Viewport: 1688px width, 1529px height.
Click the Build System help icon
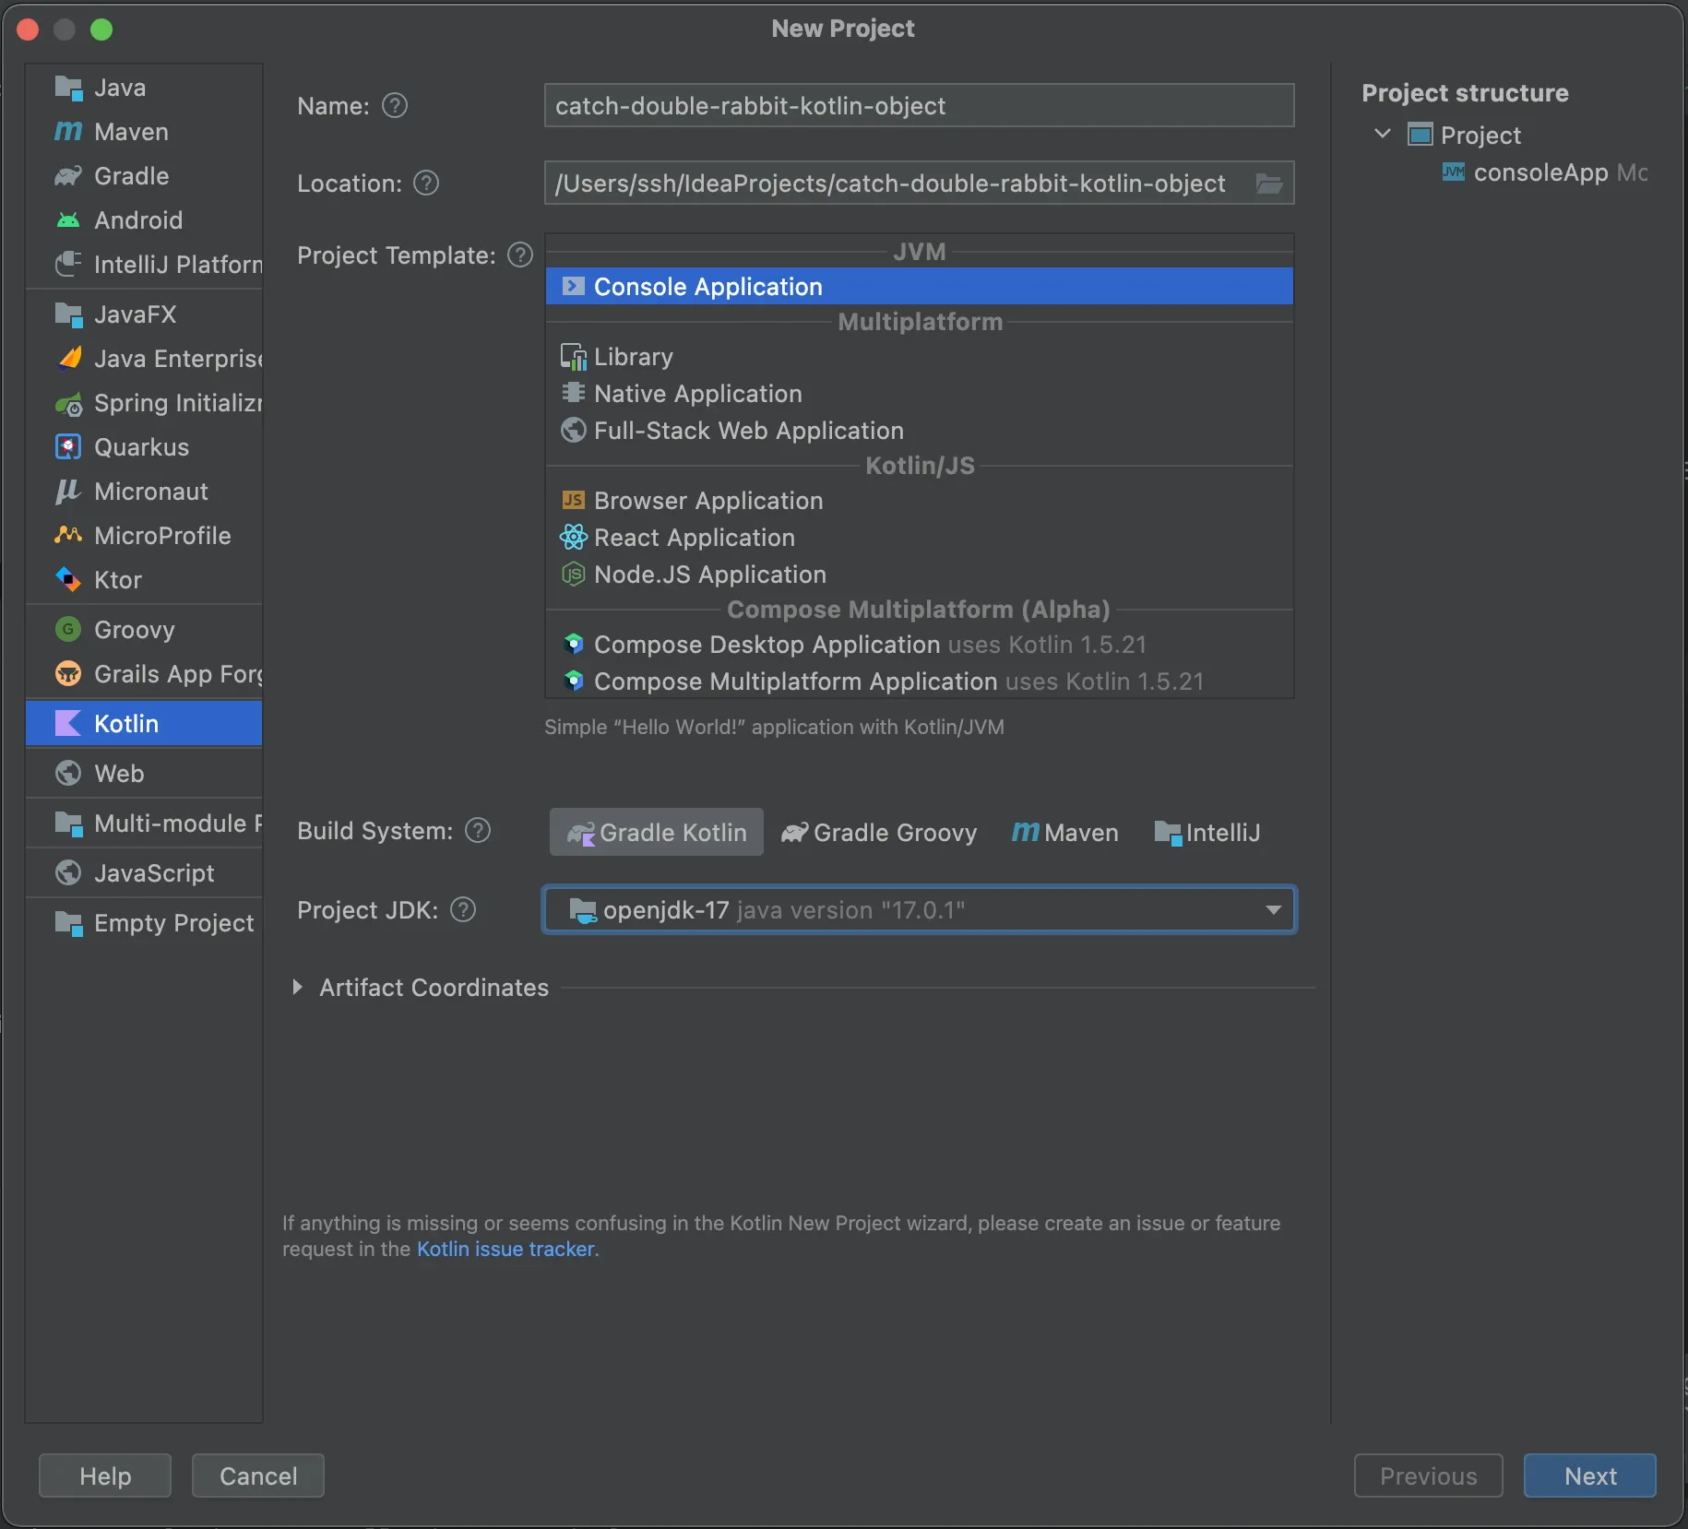click(478, 831)
